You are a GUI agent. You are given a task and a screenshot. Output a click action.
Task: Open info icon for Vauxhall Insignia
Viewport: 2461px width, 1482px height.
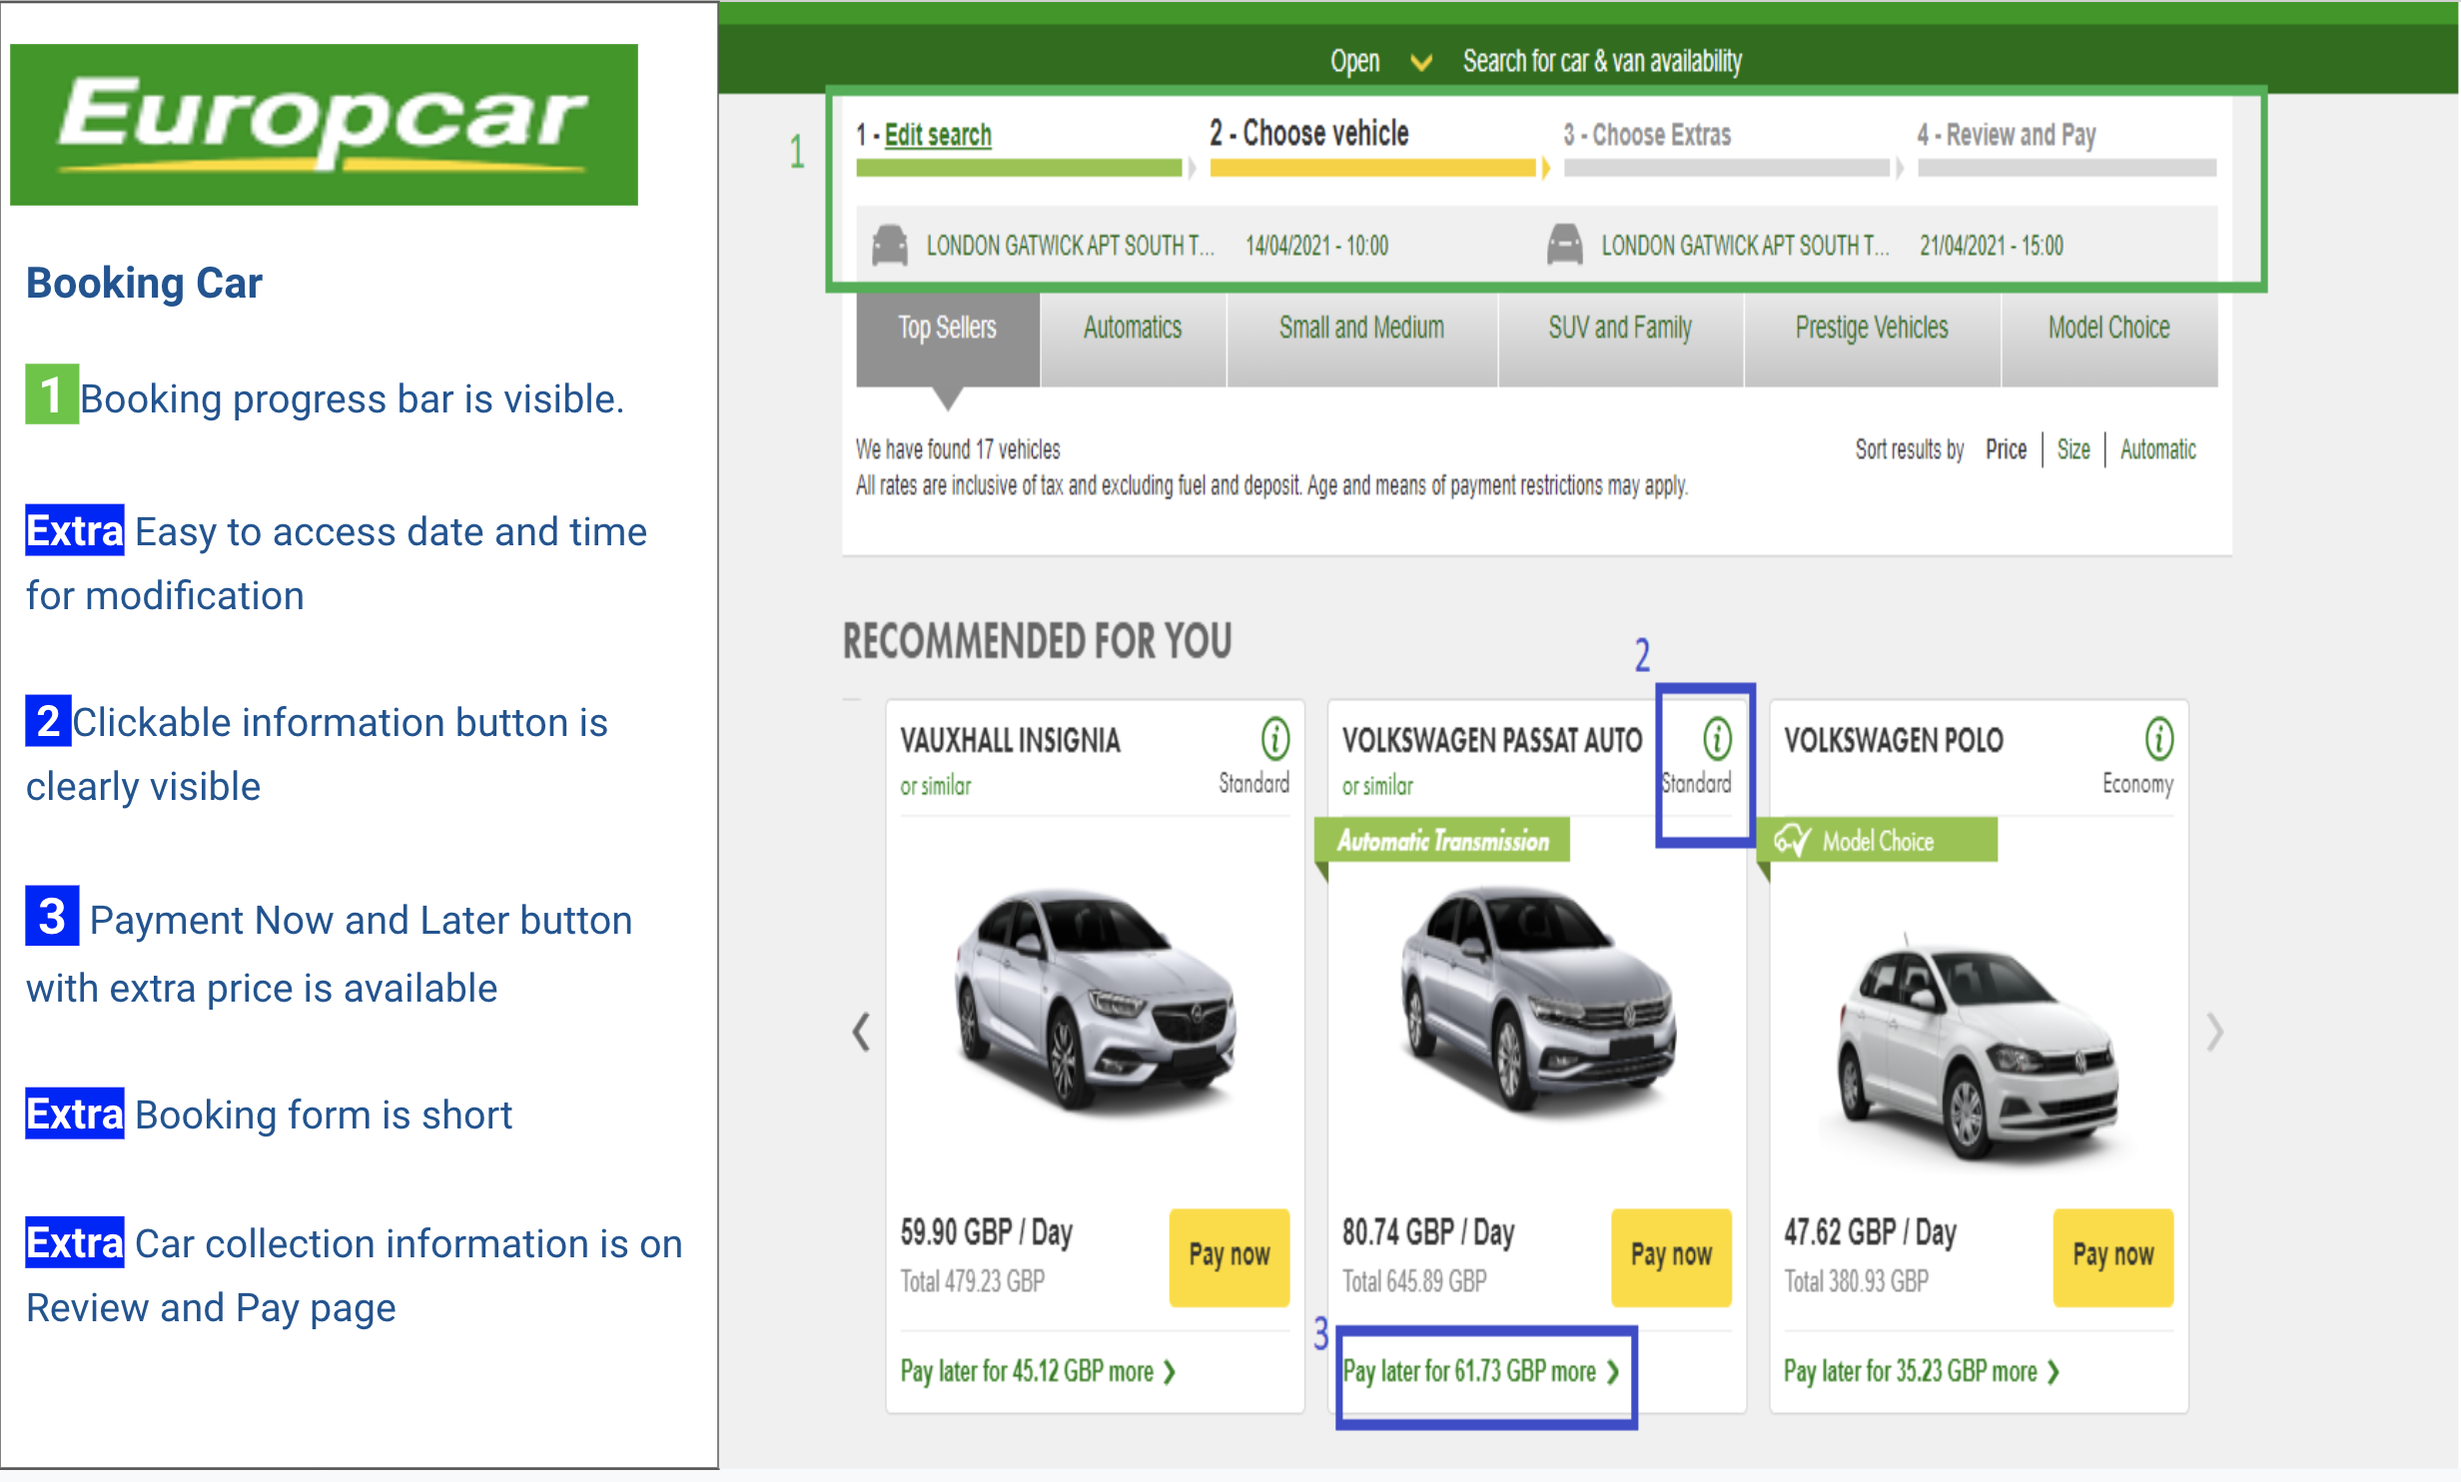1274,739
